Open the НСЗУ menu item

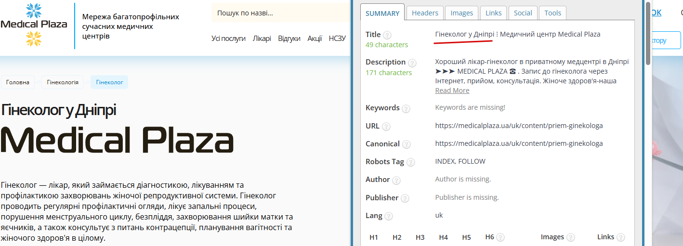click(337, 39)
